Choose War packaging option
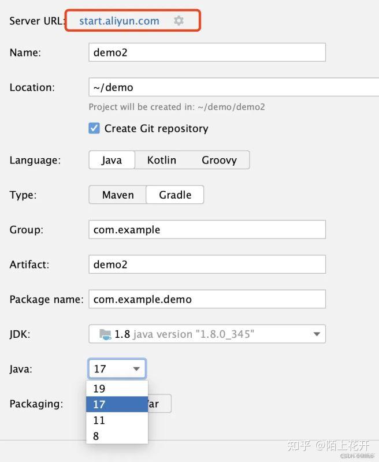 [156, 404]
